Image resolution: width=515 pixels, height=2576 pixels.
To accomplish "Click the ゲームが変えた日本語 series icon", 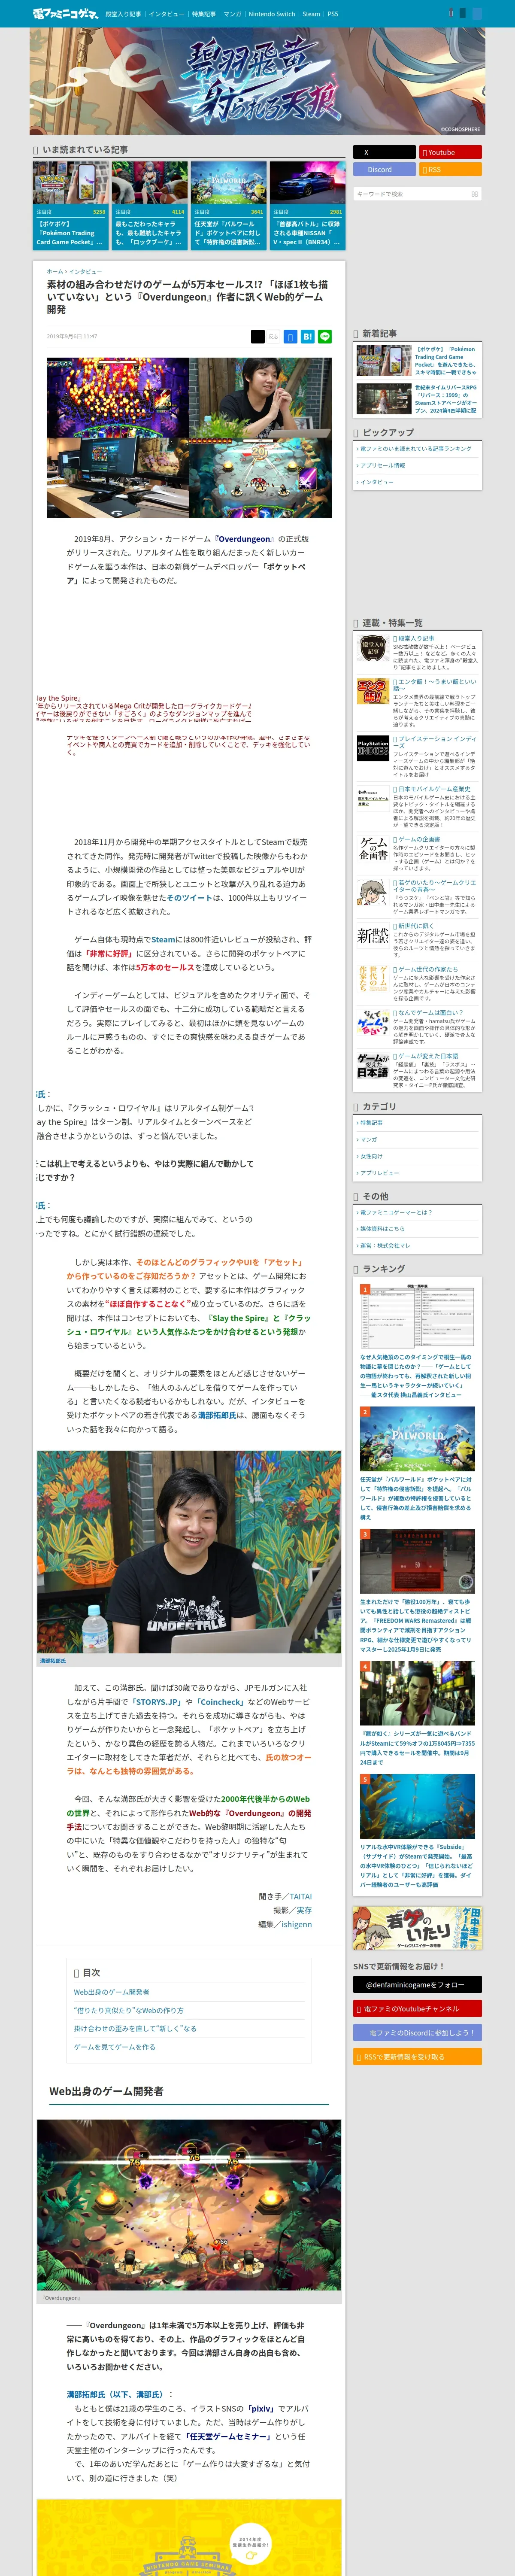I will tap(373, 1066).
